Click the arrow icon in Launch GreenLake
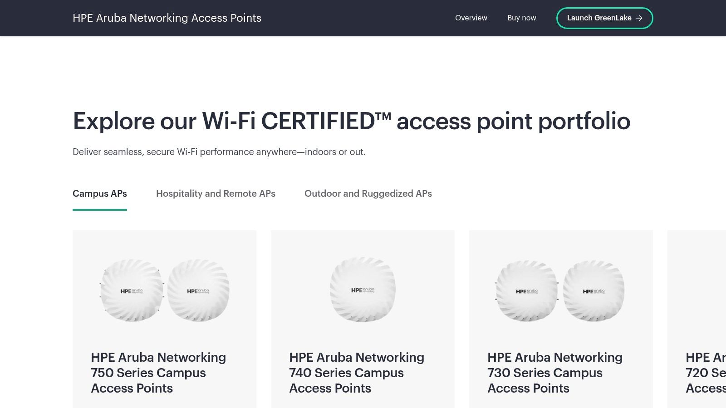Screen dimensions: 726x408 pyautogui.click(x=639, y=18)
